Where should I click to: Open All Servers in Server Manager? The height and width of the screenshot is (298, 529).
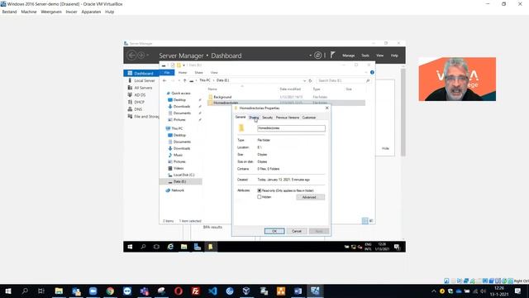coord(143,88)
